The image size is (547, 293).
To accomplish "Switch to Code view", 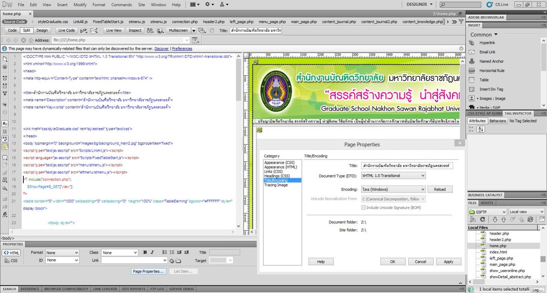I will (x=12, y=30).
